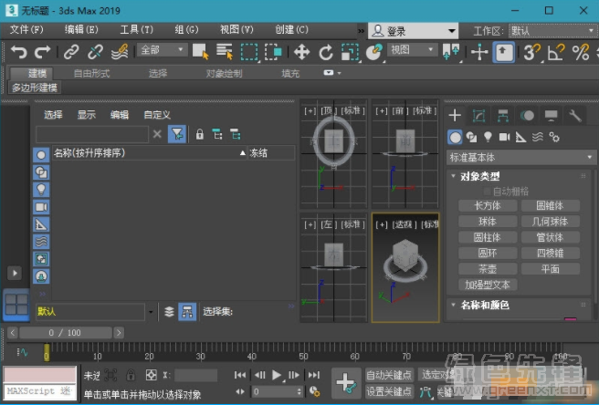Select the Lights category bulb icon
The image size is (599, 405).
point(488,137)
